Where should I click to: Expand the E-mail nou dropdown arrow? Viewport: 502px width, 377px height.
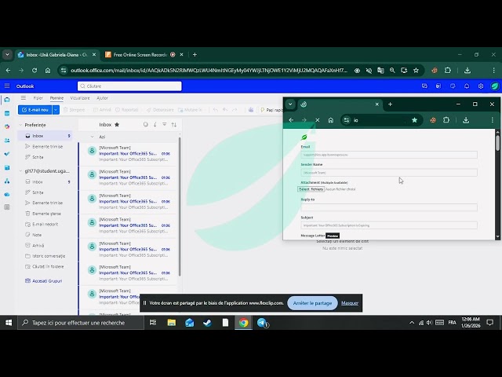pos(56,110)
